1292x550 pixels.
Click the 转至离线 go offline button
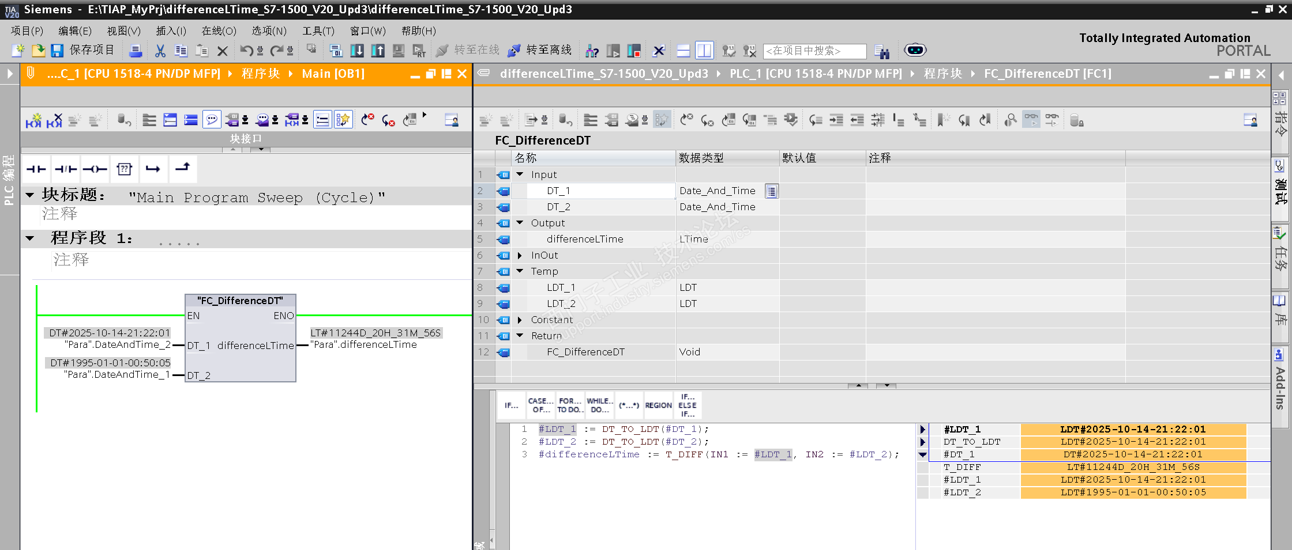540,51
